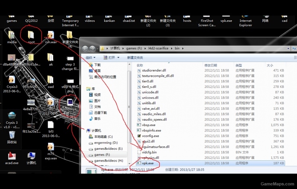
Task: Open 迅雷下载 in the navigation pane
Action: pos(98,113)
